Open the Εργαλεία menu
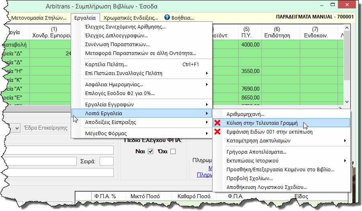Viewport: 362px width, 211px height. click(85, 18)
